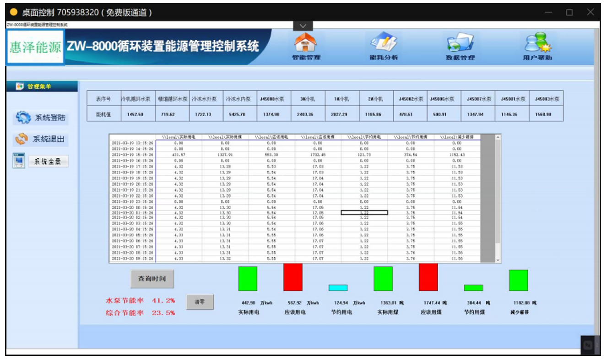
Task: Open the 能耗分析 energy analysis icon
Action: (383, 43)
